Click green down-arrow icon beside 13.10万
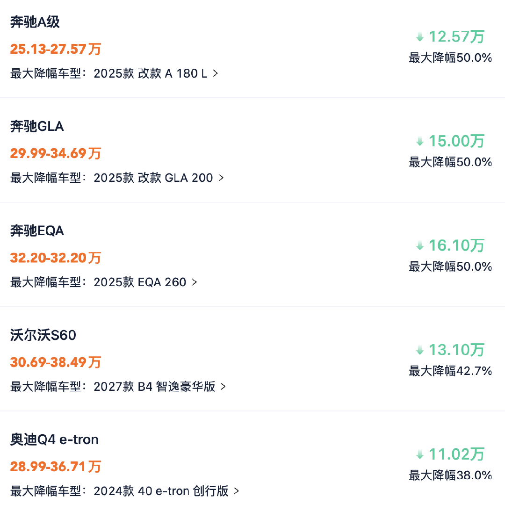This screenshot has width=505, height=511. (x=420, y=350)
